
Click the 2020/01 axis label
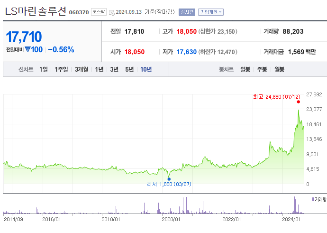[171, 219]
